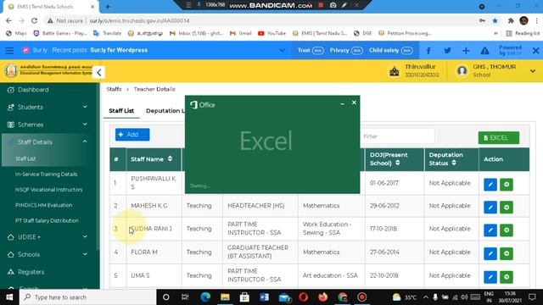Bookmark page with the star icon
543x305 pixels.
[x=495, y=20]
